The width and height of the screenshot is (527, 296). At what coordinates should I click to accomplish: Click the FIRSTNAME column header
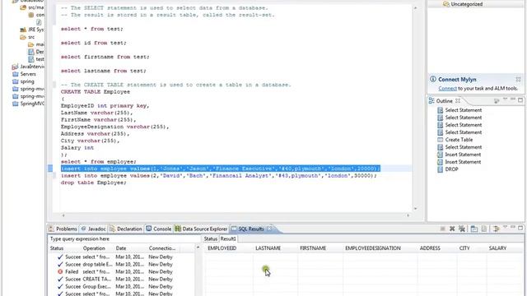pyautogui.click(x=313, y=248)
